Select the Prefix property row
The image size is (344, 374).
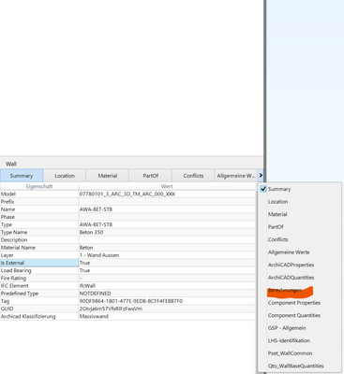[x=127, y=202]
